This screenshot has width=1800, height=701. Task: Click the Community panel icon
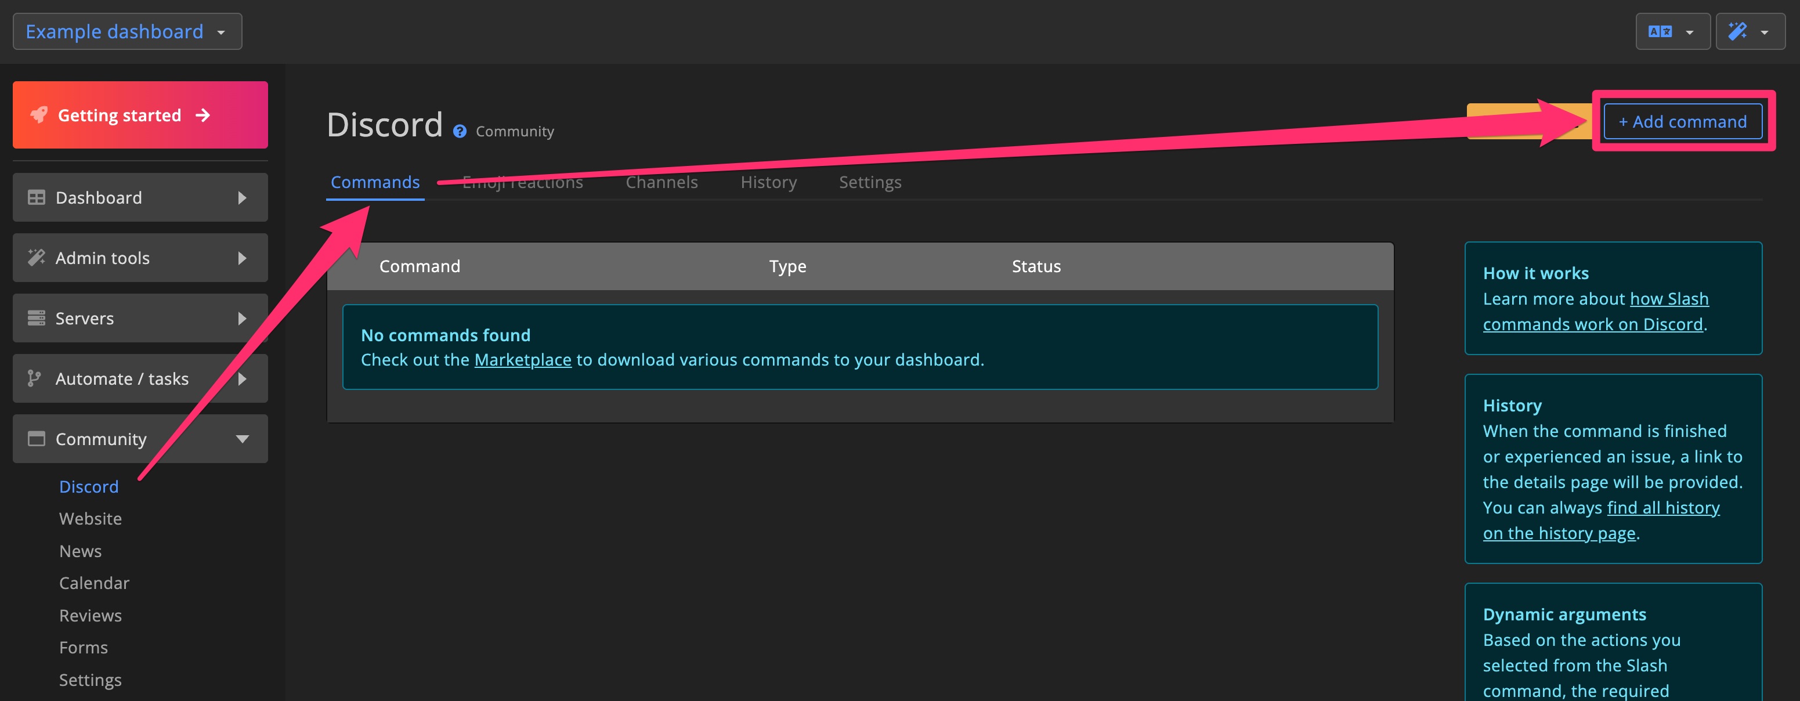tap(37, 438)
